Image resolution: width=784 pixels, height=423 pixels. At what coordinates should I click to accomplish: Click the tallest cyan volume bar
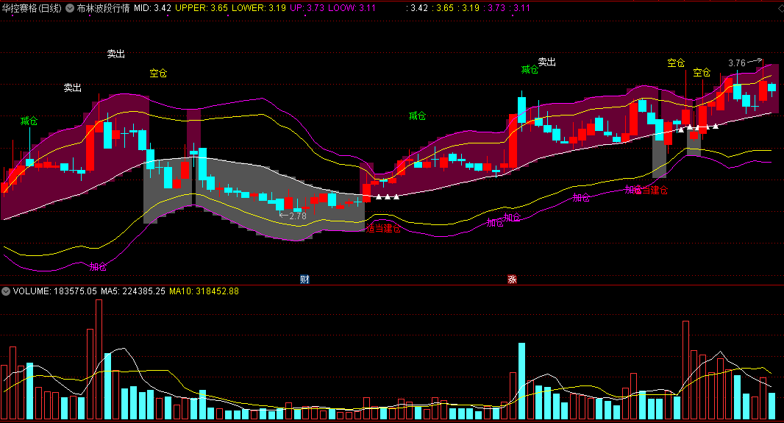click(521, 381)
